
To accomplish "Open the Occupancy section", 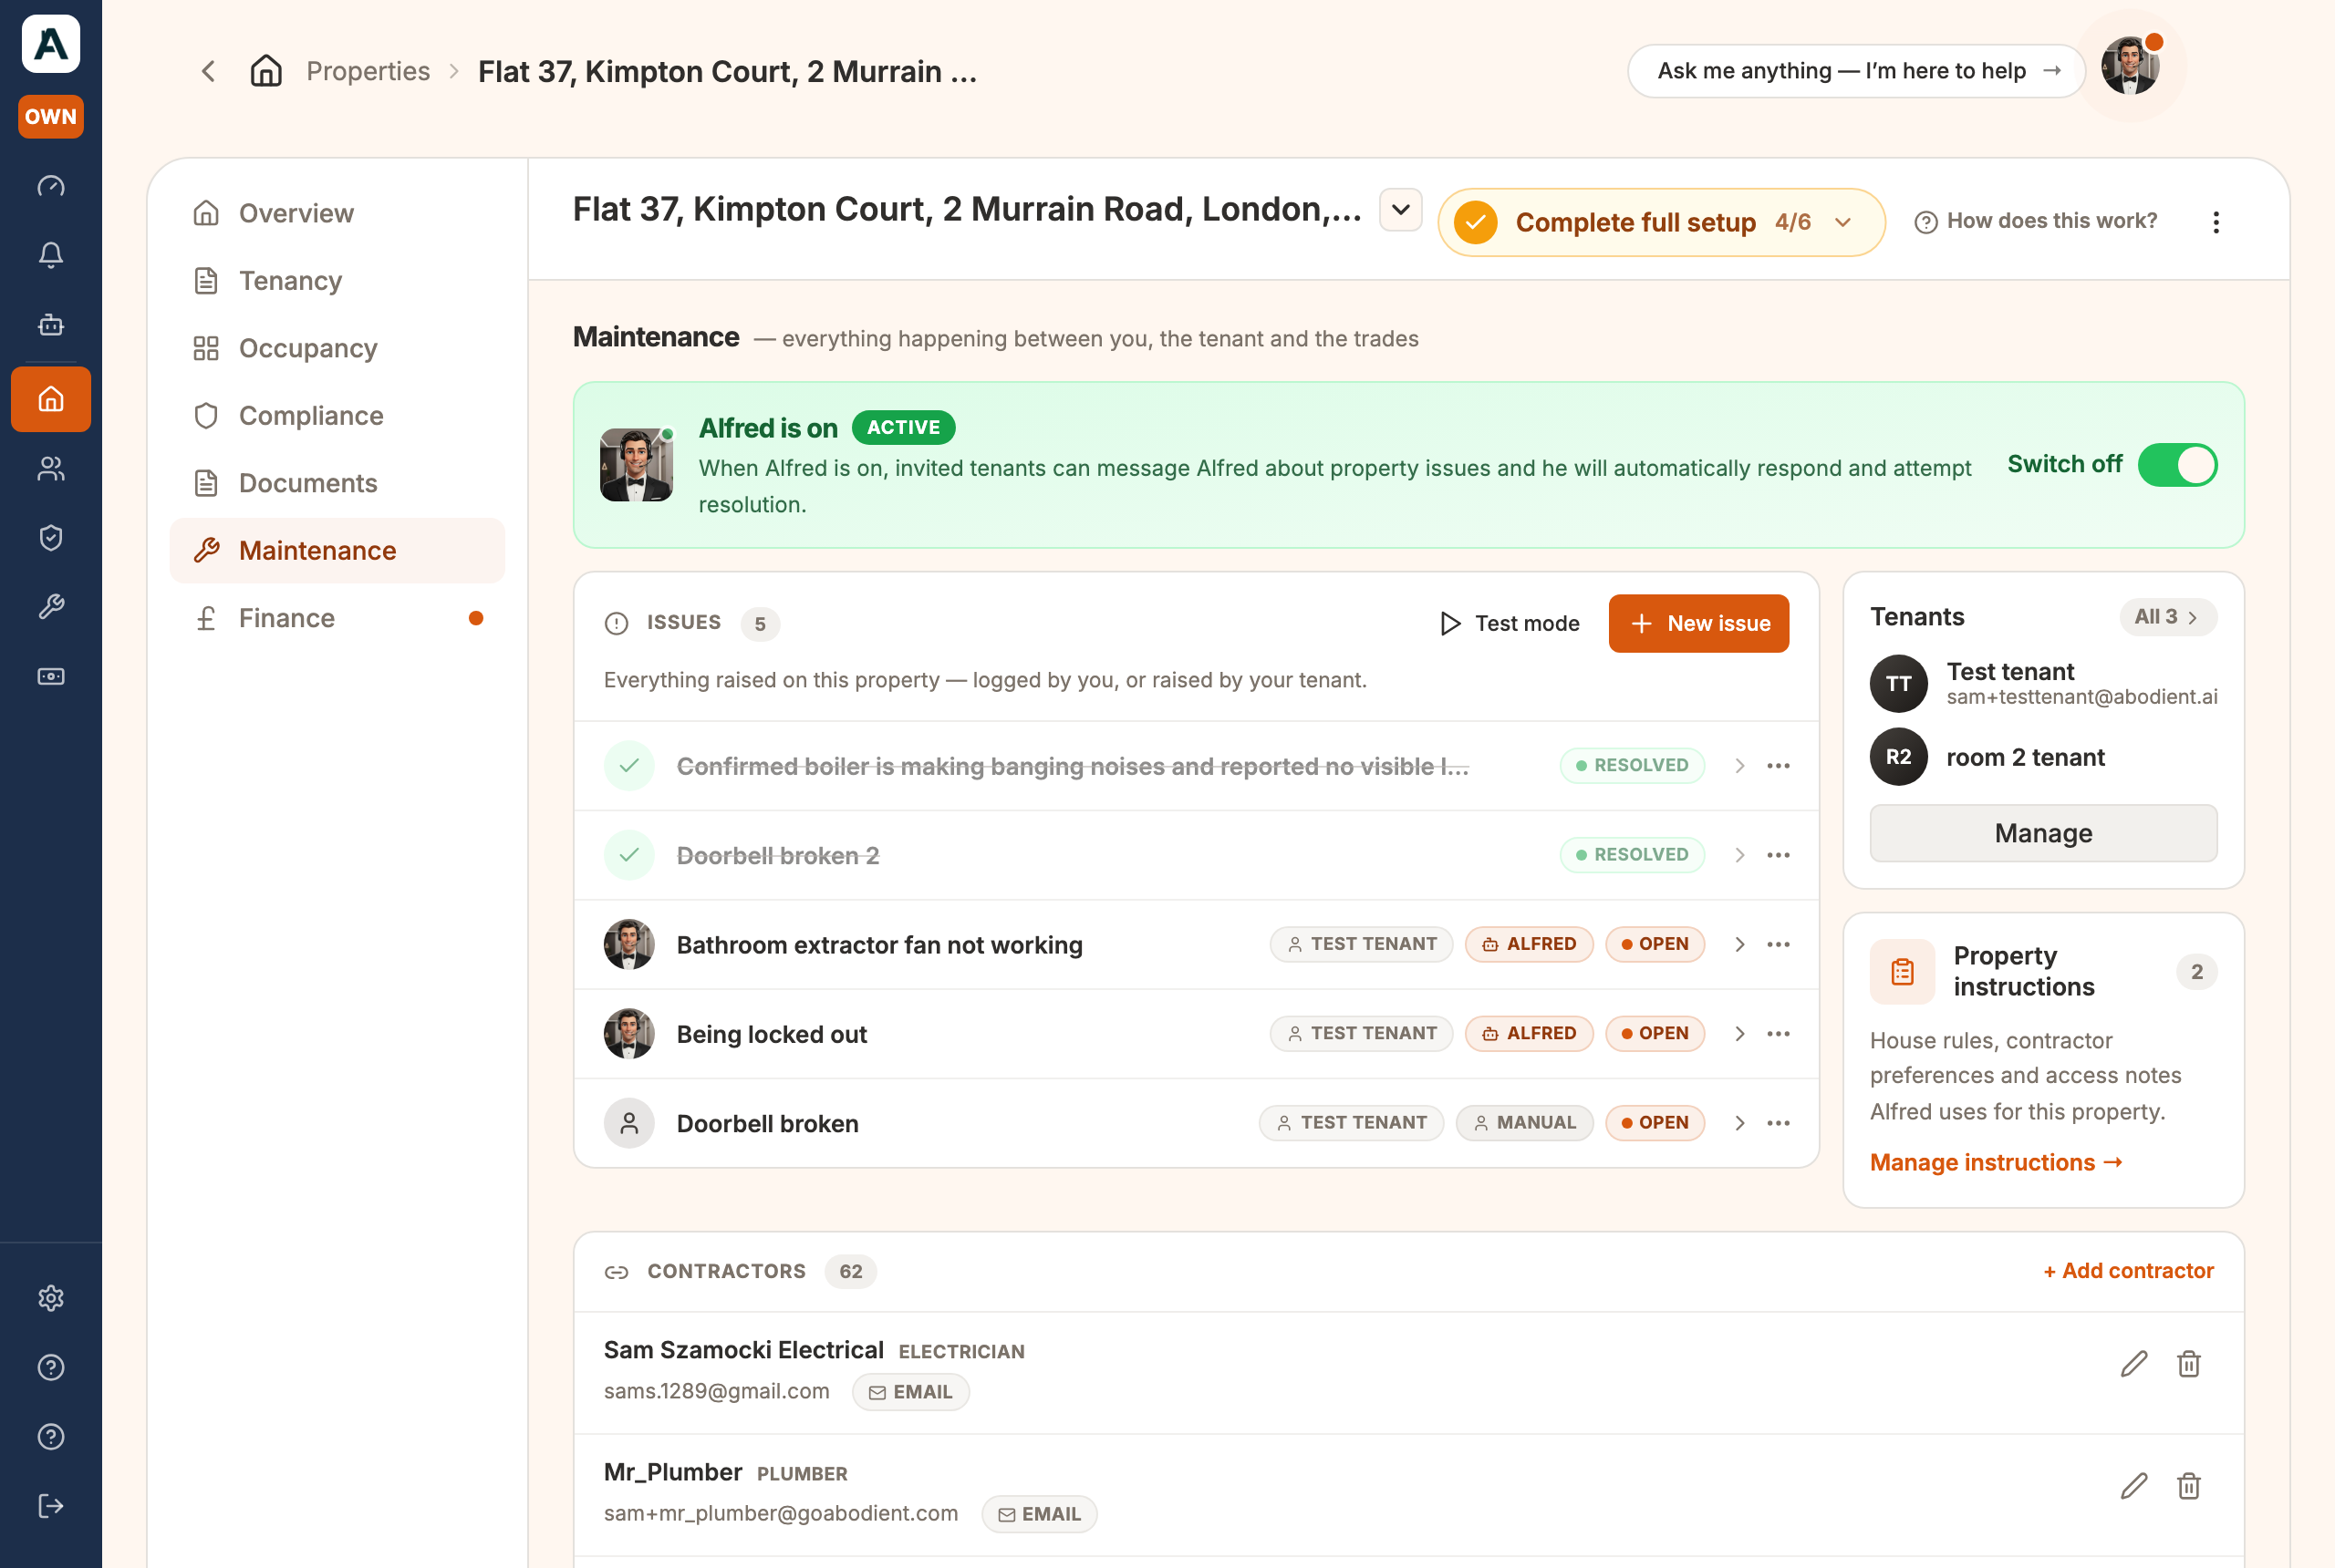I will click(337, 348).
